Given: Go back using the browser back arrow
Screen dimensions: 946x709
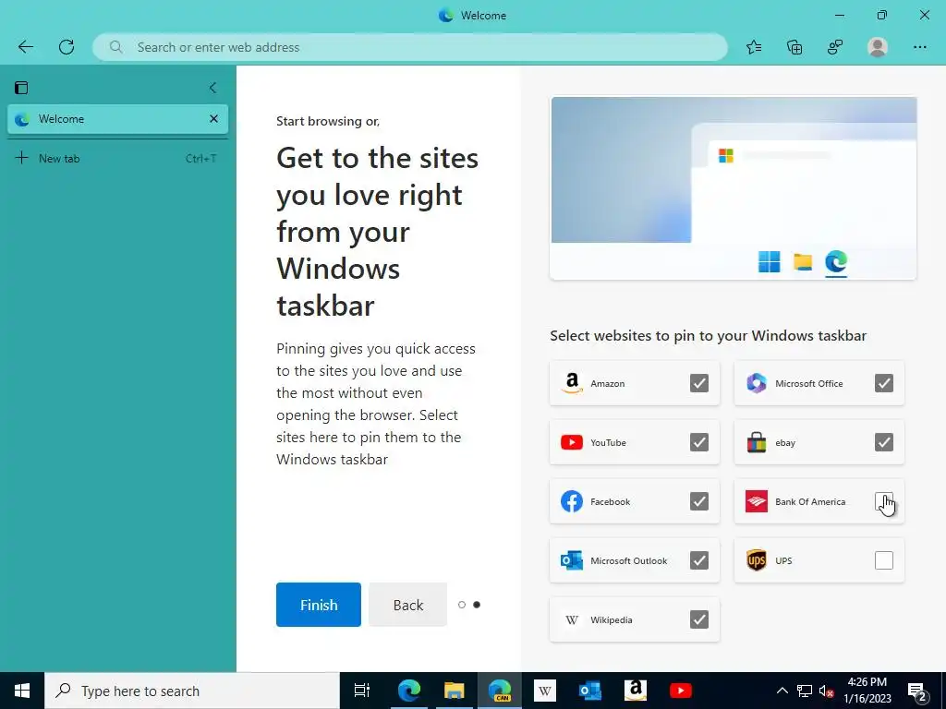Looking at the screenshot, I should click(x=25, y=47).
